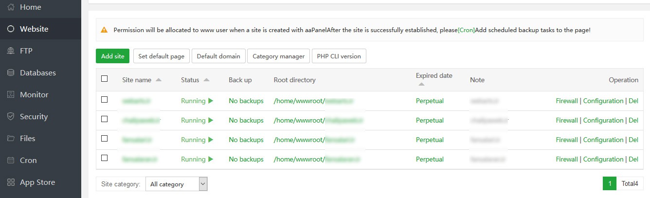This screenshot has width=650, height=198.
Task: Click page 1 pagination button
Action: 609,183
